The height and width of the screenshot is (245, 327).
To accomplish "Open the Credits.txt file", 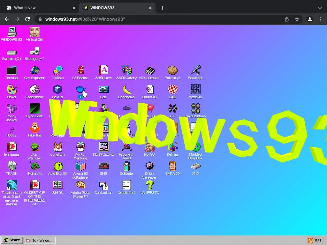I will [126, 185].
